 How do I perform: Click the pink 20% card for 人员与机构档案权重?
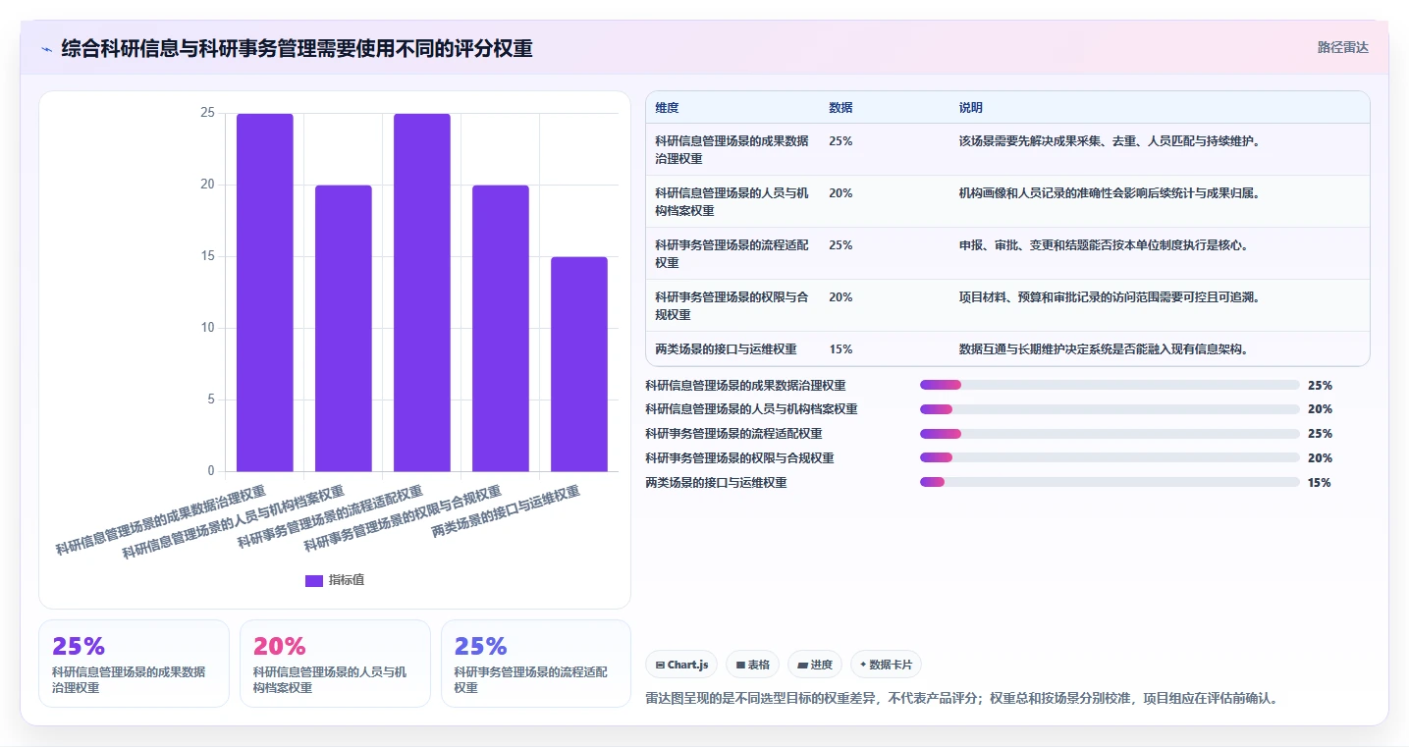click(x=335, y=664)
